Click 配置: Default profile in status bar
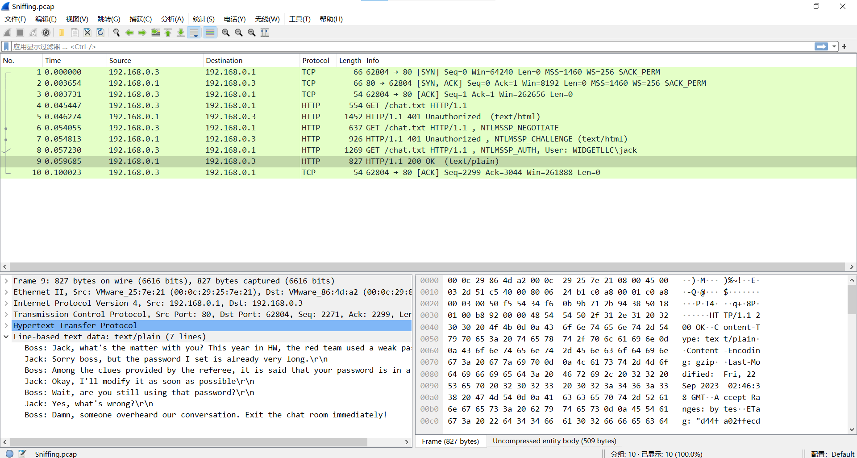 [x=832, y=454]
